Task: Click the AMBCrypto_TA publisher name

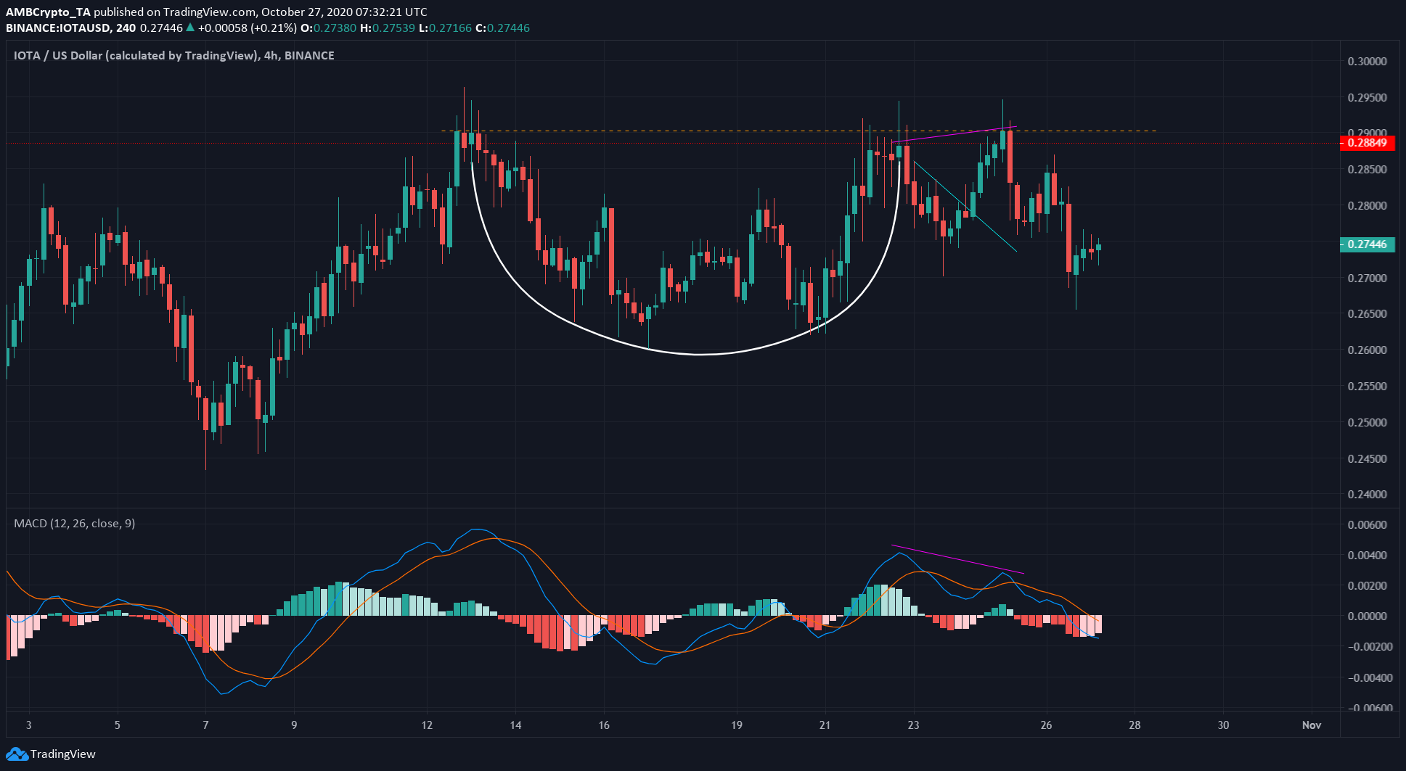Action: click(49, 12)
